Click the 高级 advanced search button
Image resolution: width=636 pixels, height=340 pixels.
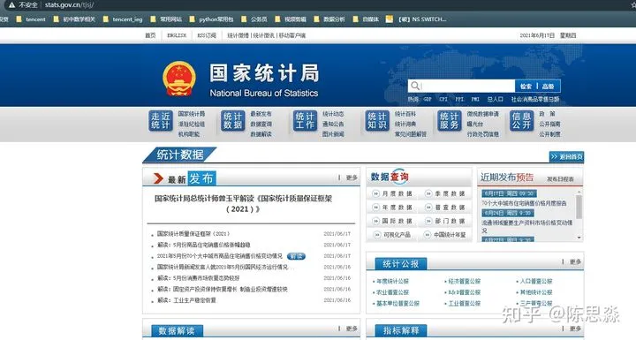548,86
